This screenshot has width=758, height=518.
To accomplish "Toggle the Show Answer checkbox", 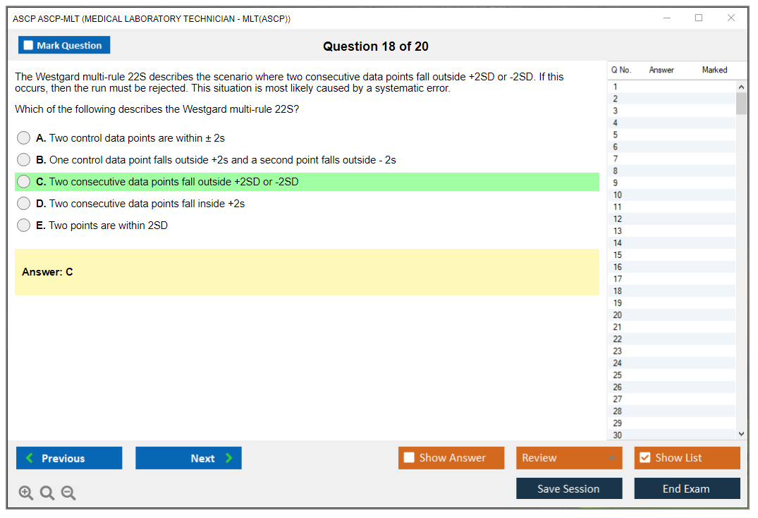I will [x=409, y=458].
